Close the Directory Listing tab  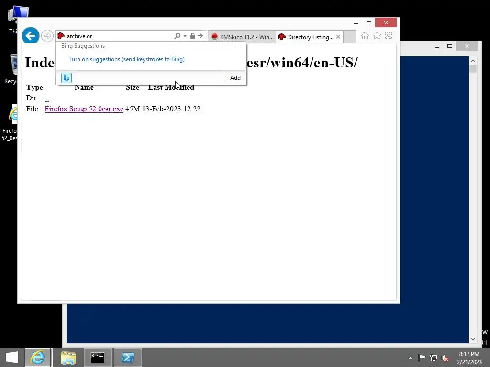point(338,37)
